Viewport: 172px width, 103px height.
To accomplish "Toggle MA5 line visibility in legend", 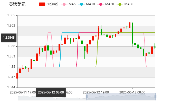I will [72, 4].
